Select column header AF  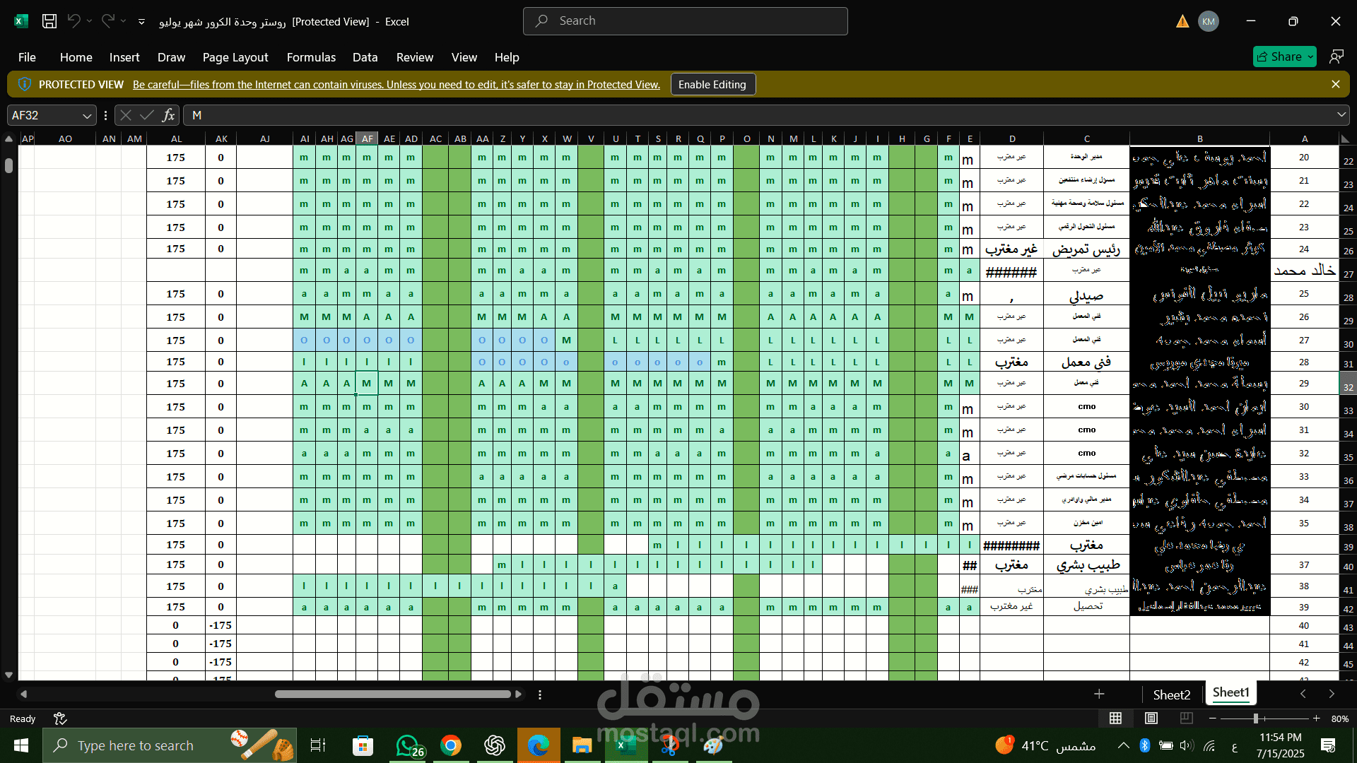tap(367, 138)
